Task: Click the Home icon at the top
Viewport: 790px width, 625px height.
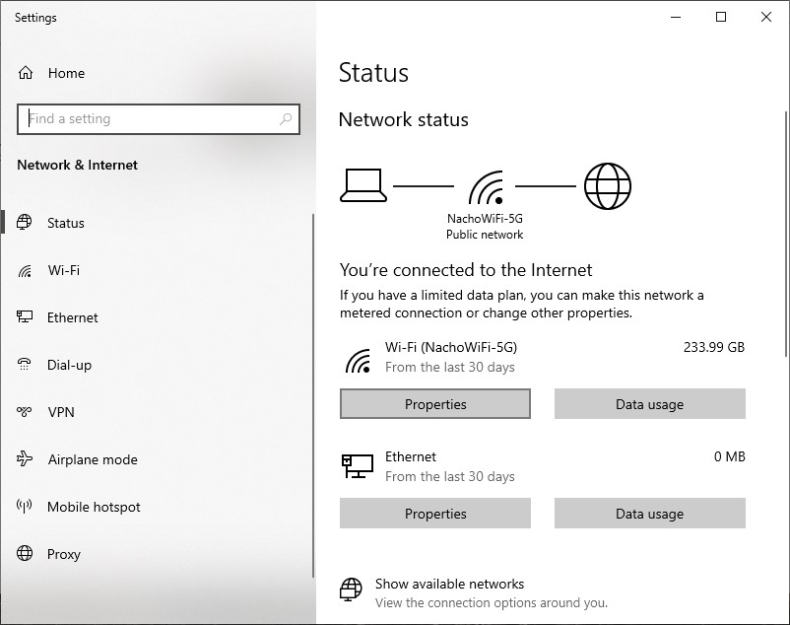Action: point(25,72)
